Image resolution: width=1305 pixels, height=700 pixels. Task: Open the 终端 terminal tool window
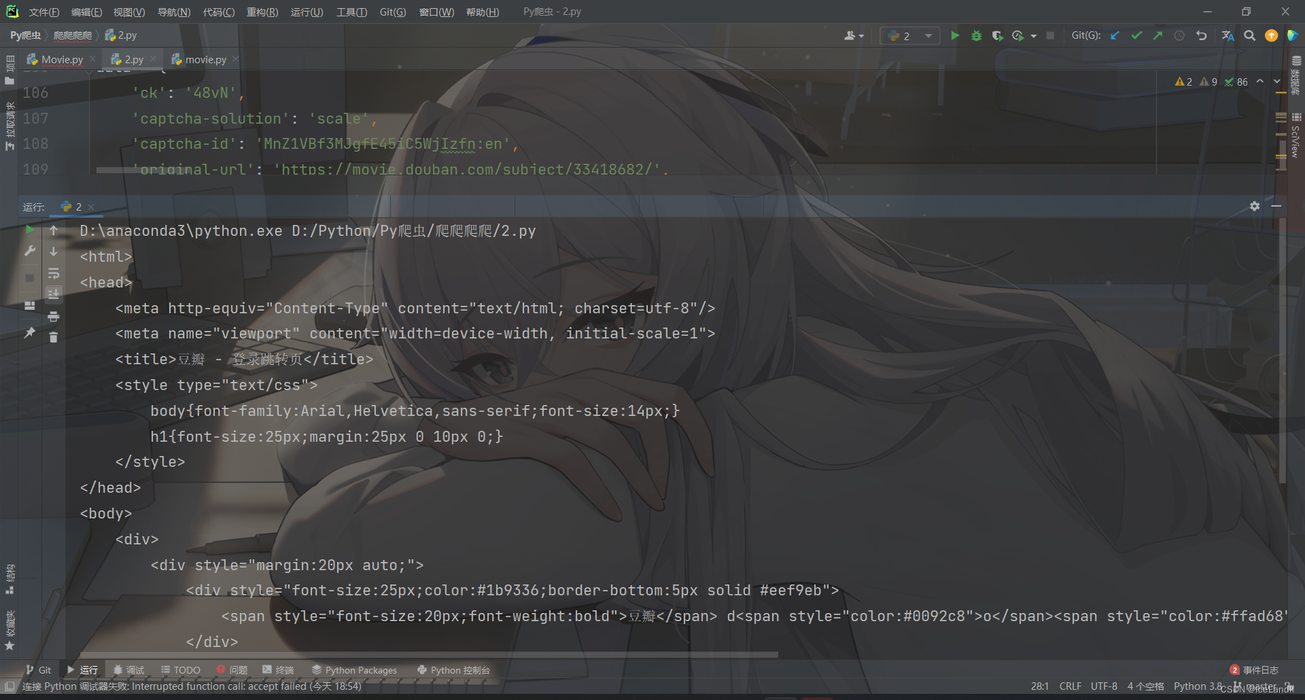coord(278,670)
